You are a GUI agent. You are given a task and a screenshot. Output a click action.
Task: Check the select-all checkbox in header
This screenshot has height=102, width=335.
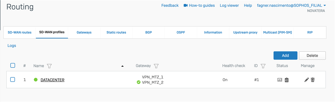tap(13, 65)
